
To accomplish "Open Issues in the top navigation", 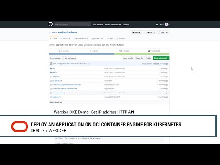I will (107, 24).
